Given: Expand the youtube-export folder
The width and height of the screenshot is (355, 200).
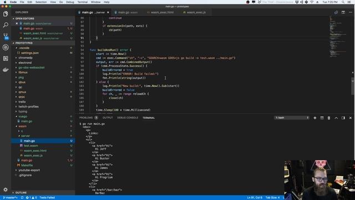Looking at the screenshot, I should pos(29,170).
